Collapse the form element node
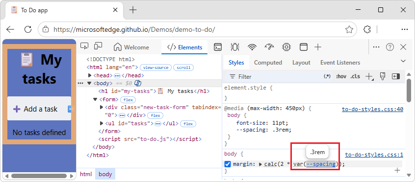The image size is (415, 182). tap(95, 100)
